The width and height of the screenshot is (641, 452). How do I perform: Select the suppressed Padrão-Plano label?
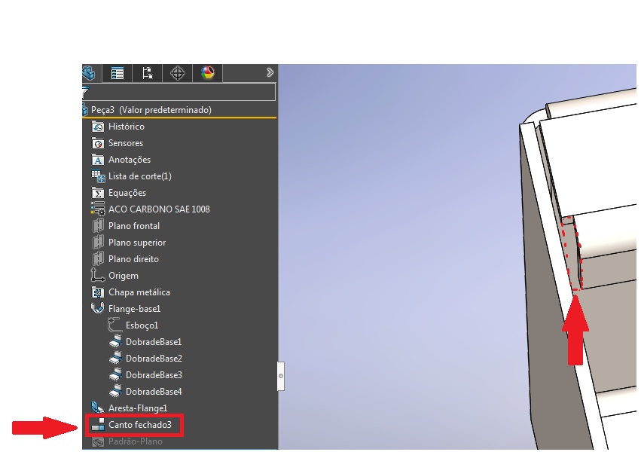coord(136,441)
